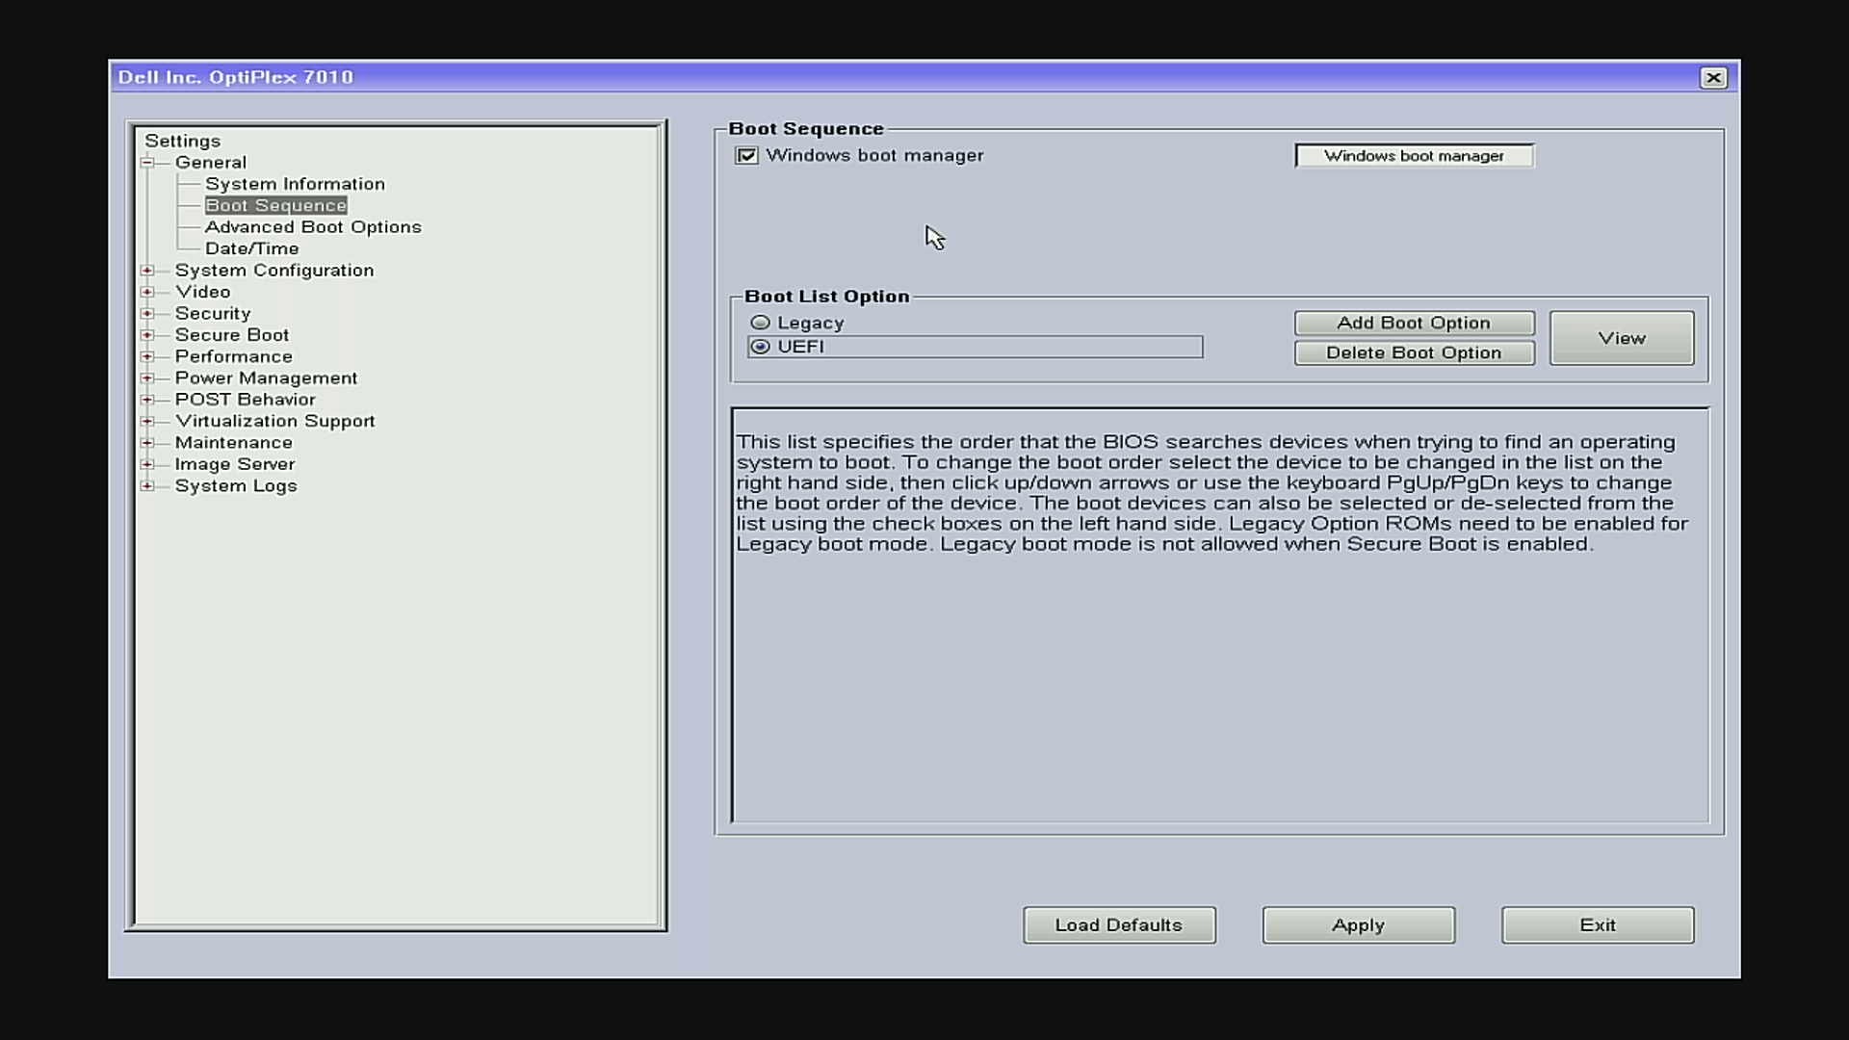Image resolution: width=1849 pixels, height=1040 pixels.
Task: Close the OptiPlex 7010 setup window
Action: click(x=1713, y=78)
